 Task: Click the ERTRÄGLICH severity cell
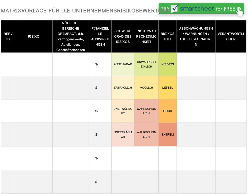[123, 88]
